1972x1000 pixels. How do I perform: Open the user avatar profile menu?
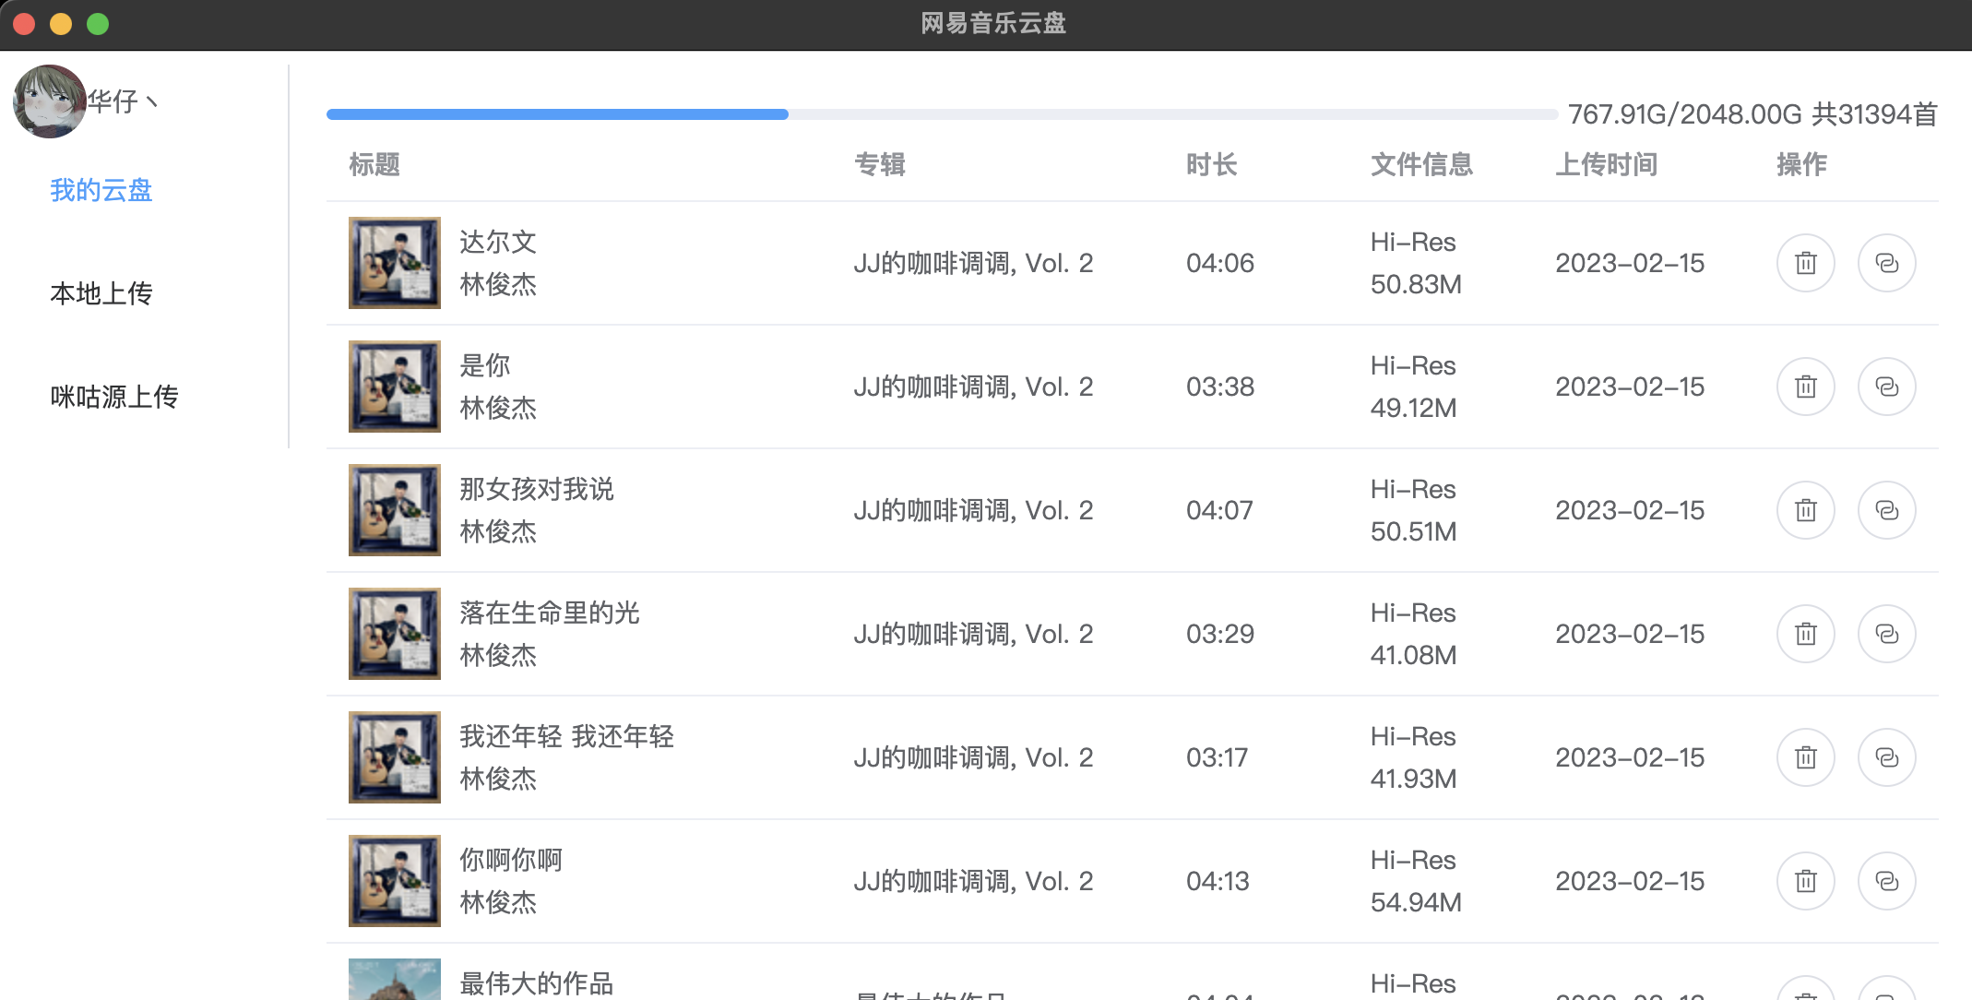click(49, 101)
